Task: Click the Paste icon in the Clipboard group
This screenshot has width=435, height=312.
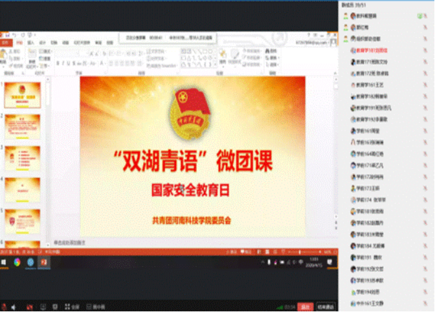Action: (x=3, y=55)
